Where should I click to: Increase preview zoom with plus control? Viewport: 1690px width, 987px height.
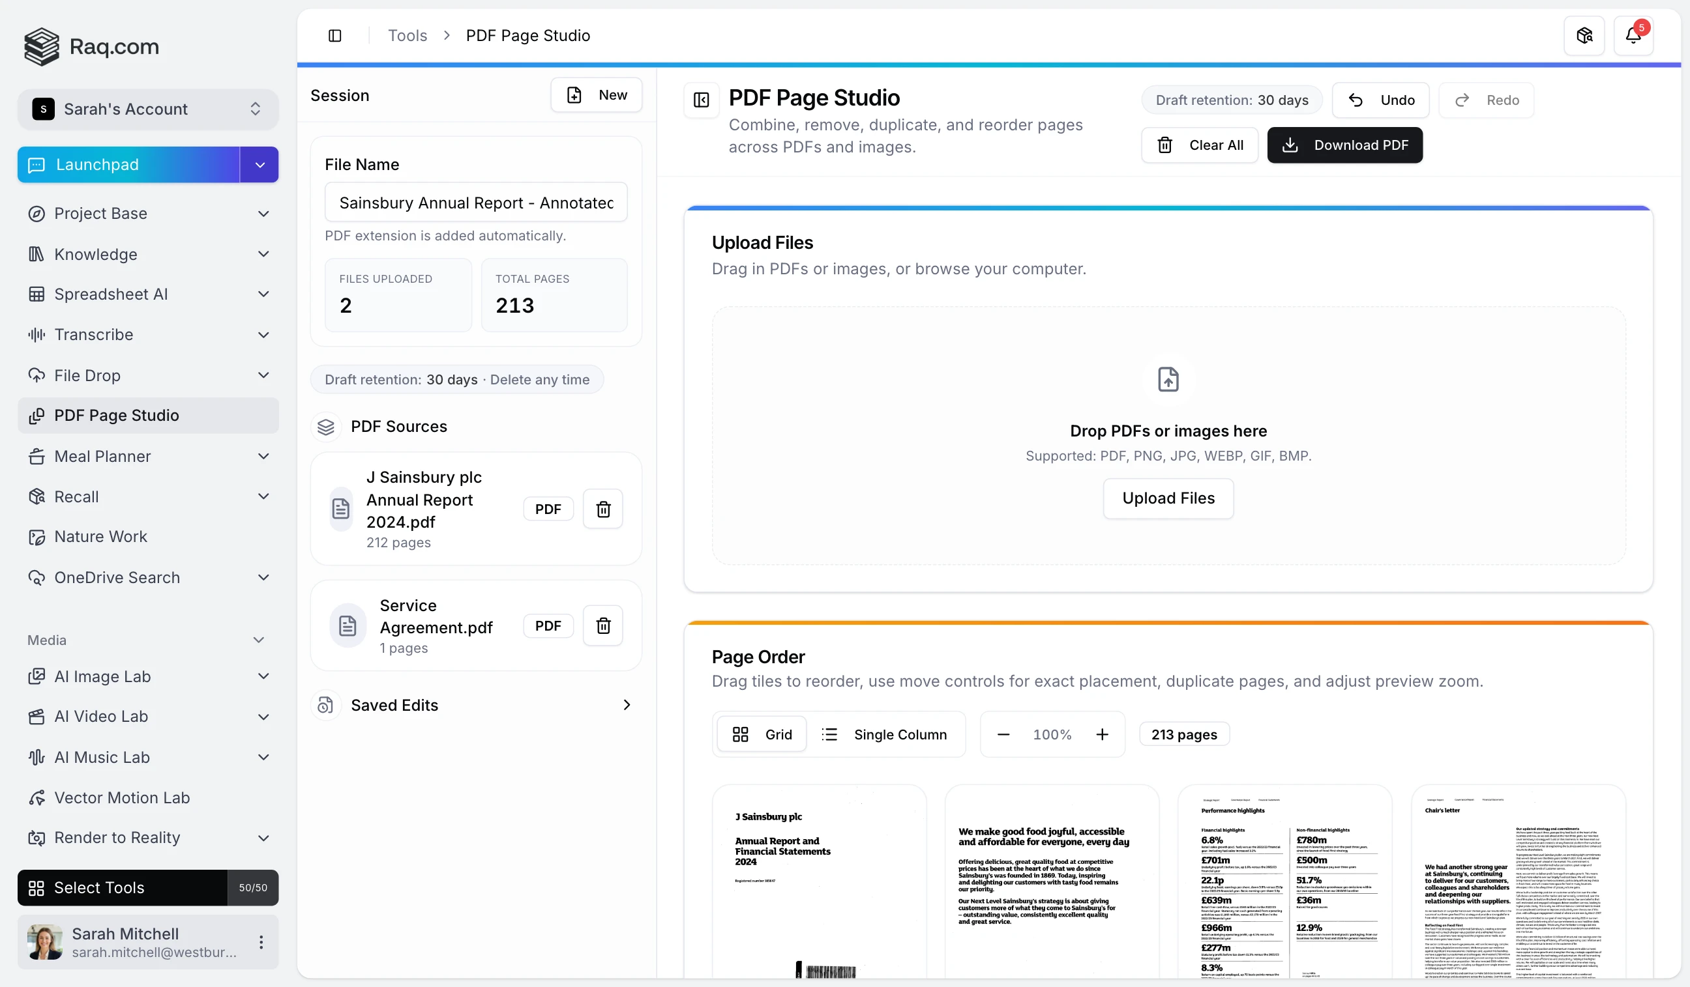[1102, 734]
